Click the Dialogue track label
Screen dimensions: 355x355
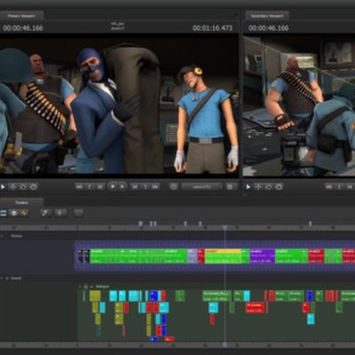click(102, 287)
